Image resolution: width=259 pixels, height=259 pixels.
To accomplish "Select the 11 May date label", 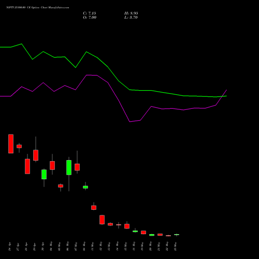I will tap(92, 246).
